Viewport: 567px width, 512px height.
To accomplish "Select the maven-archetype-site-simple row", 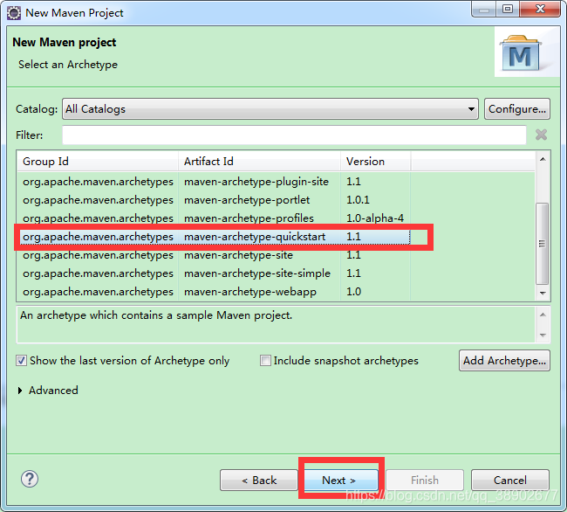I will pyautogui.click(x=214, y=273).
